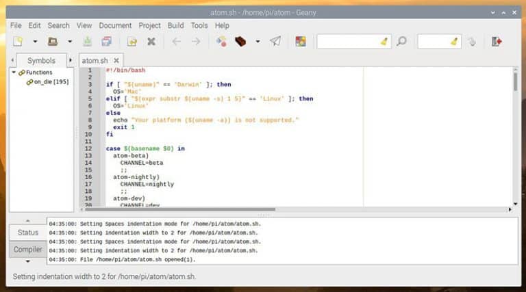Screen dimensions: 526x292
Task: Click line number 12 in margin
Action: click(x=88, y=148)
